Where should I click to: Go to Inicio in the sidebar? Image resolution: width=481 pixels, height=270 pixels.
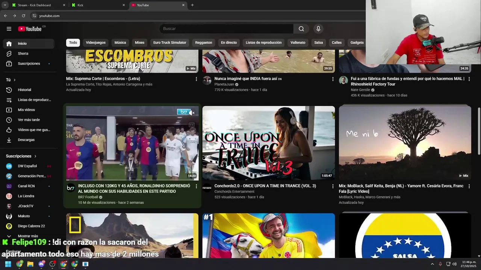[29, 43]
